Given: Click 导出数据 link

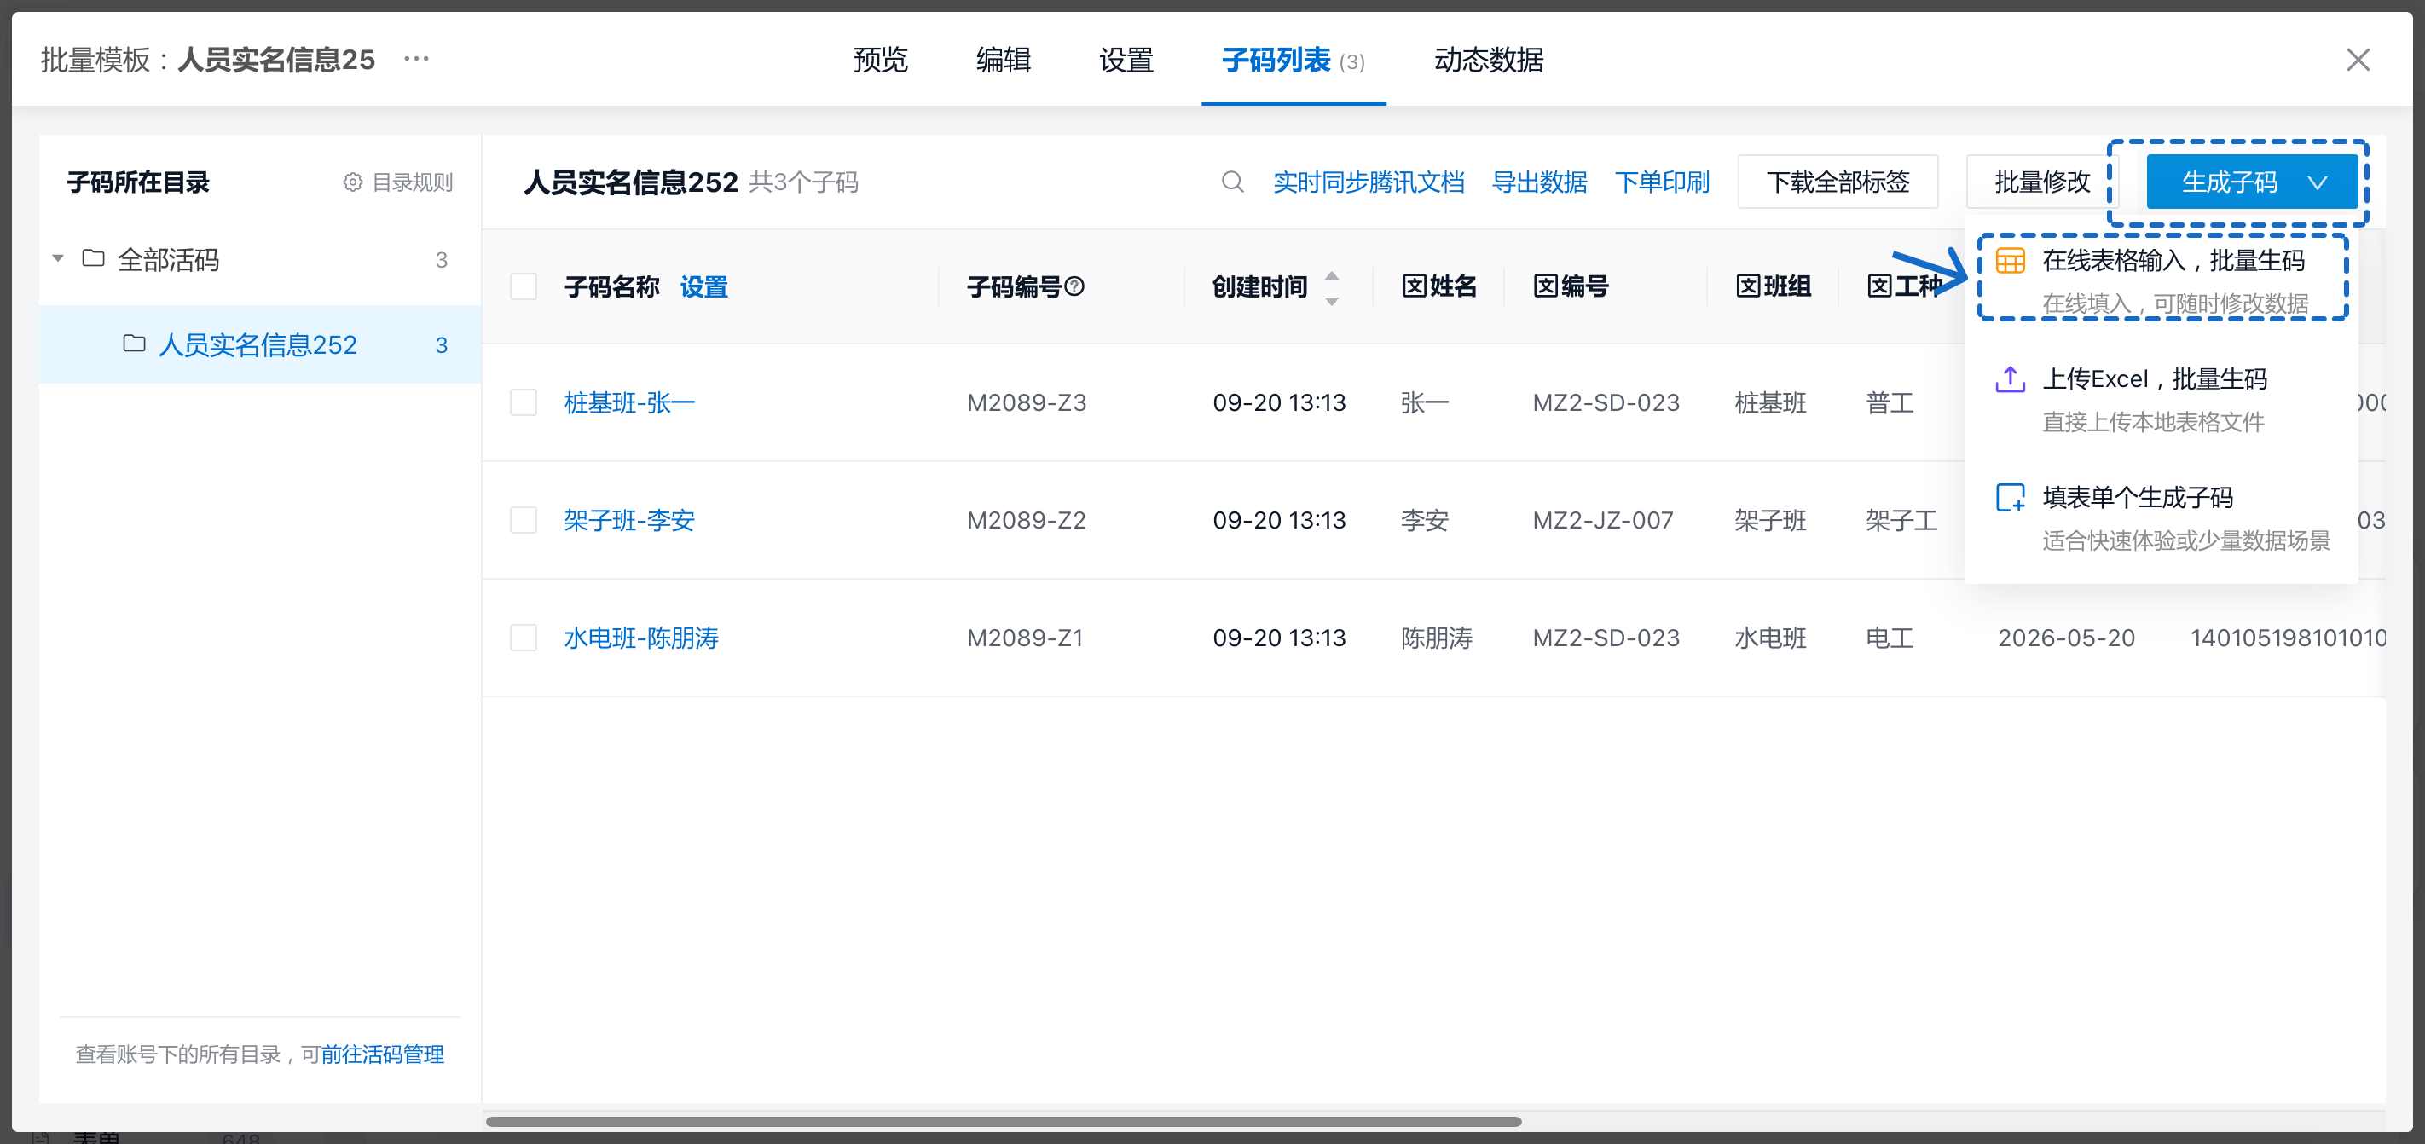Looking at the screenshot, I should click(1540, 182).
